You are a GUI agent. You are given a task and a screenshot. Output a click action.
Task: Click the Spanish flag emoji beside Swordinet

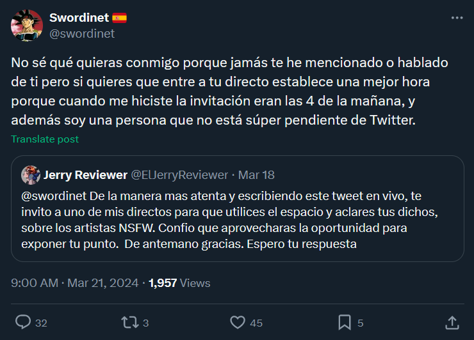[x=119, y=18]
